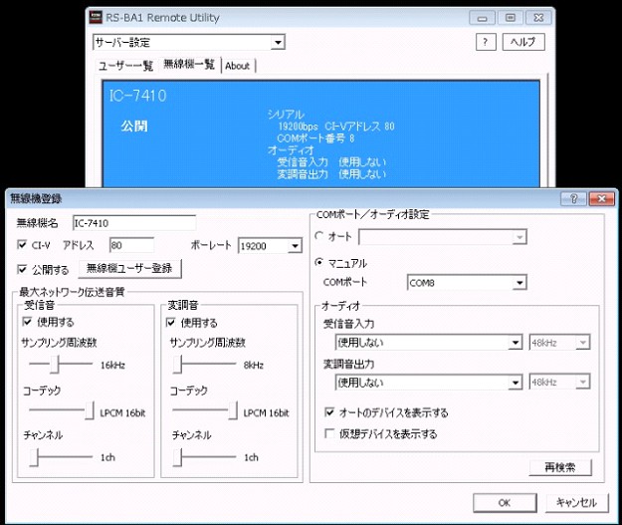Click the ? help icon in 無線機登録 title bar

[x=573, y=198]
